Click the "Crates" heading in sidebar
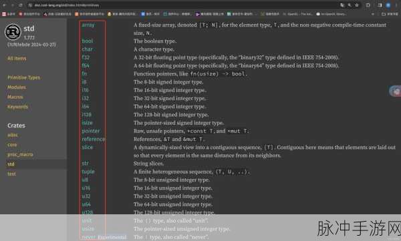 click(16, 126)
